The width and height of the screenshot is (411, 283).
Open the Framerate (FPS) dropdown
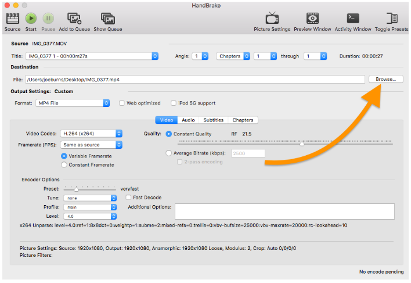(x=91, y=145)
